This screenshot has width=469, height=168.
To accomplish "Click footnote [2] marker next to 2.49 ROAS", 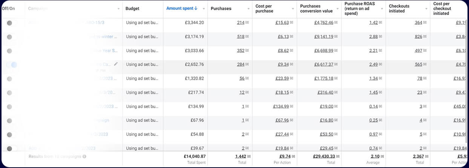I will [x=381, y=65].
